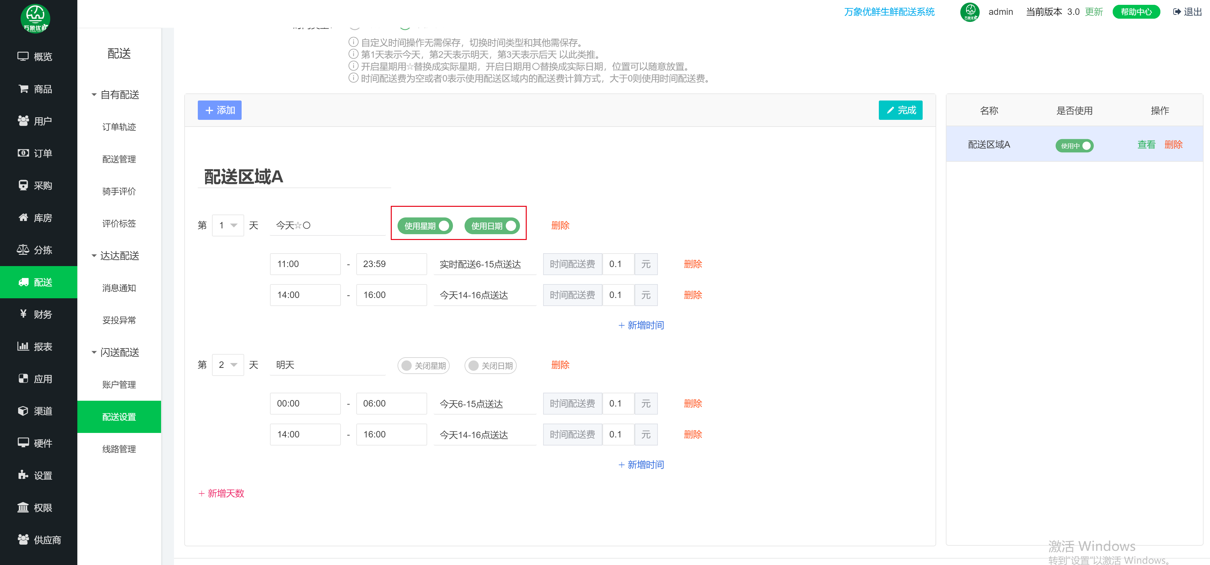Click the 11:00 start time field
The height and width of the screenshot is (565, 1210).
coord(305,264)
